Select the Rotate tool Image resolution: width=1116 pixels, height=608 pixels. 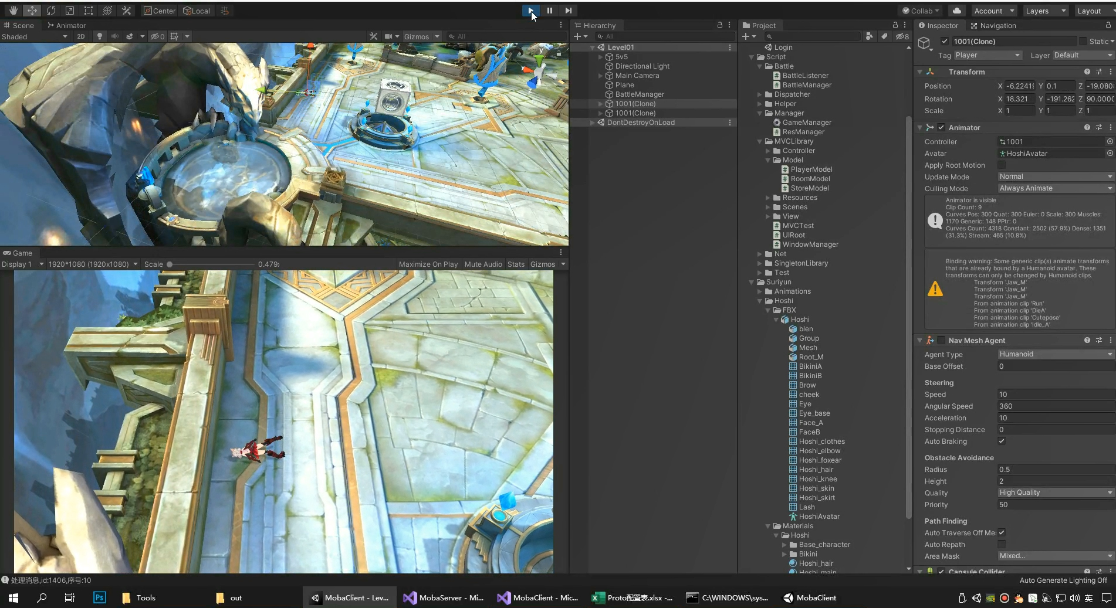(x=50, y=11)
